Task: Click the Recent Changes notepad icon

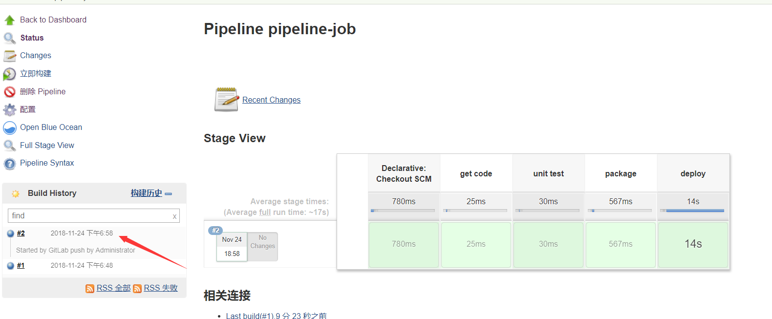Action: pos(226,99)
